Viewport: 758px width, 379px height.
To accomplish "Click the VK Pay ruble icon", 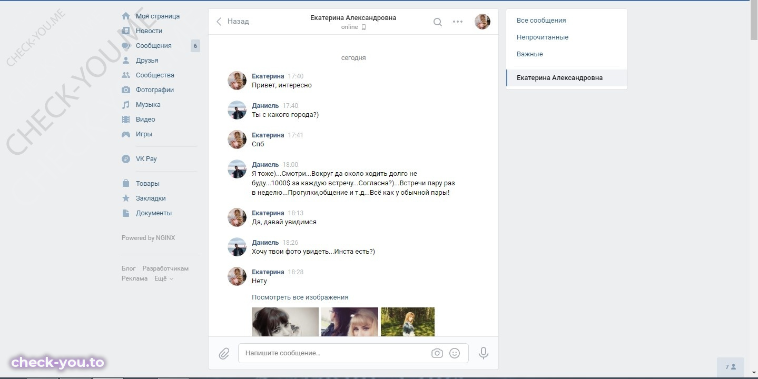I will coord(126,159).
